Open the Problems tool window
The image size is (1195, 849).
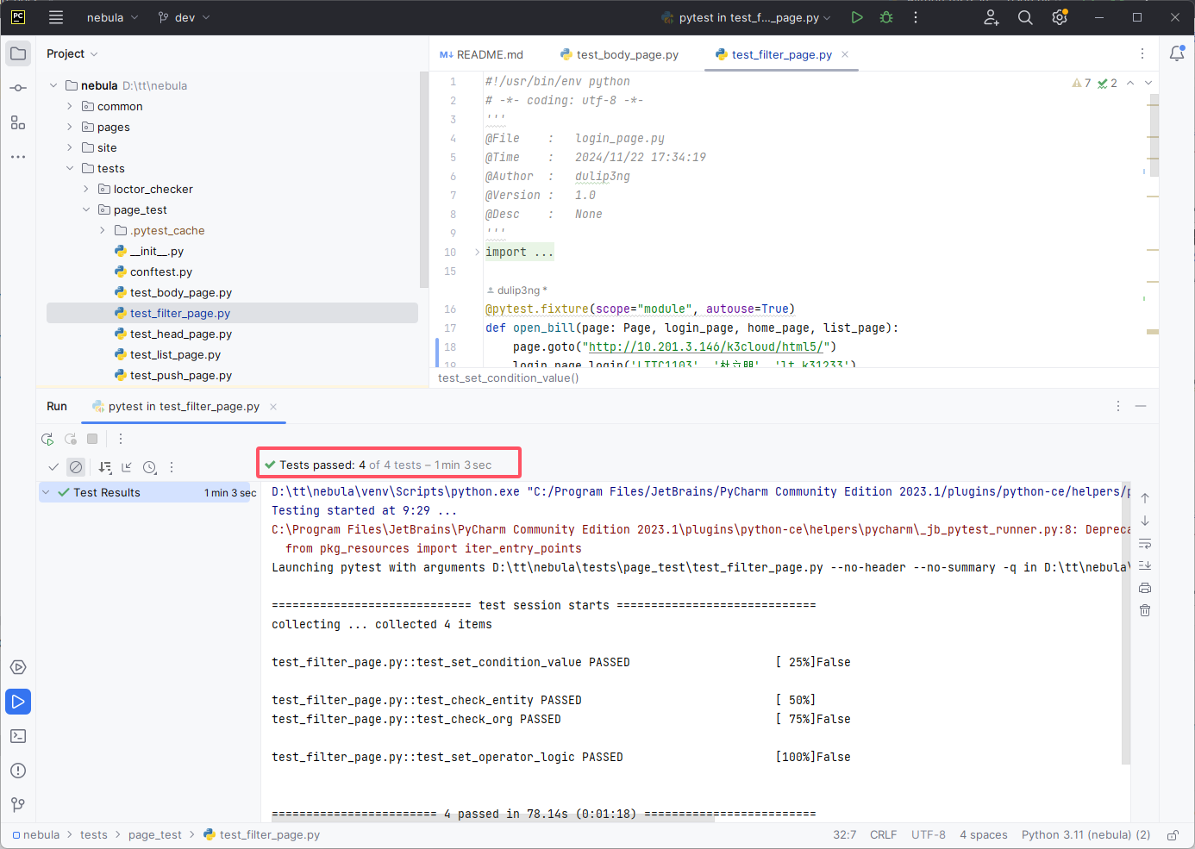pos(18,771)
